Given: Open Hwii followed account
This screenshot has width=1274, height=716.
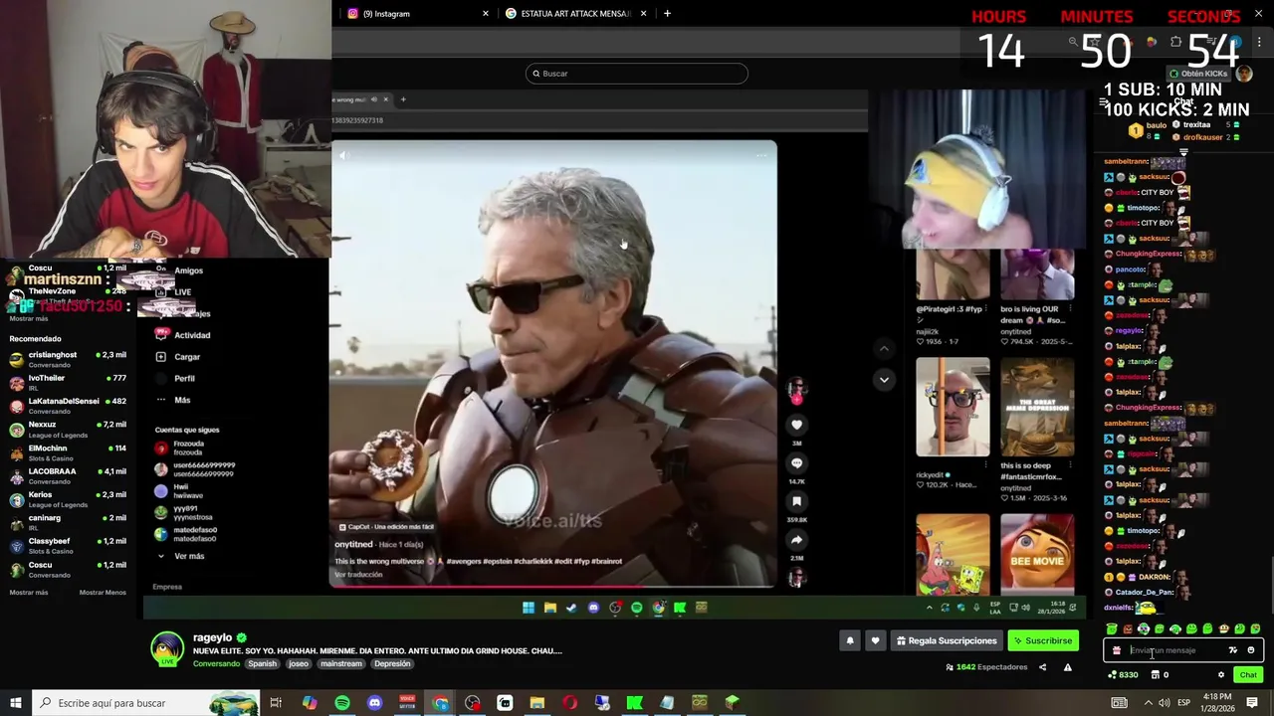Looking at the screenshot, I should 179,491.
